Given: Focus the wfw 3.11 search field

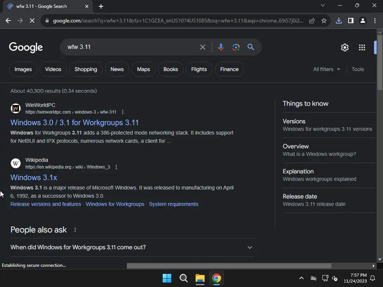Looking at the screenshot, I should [132, 47].
